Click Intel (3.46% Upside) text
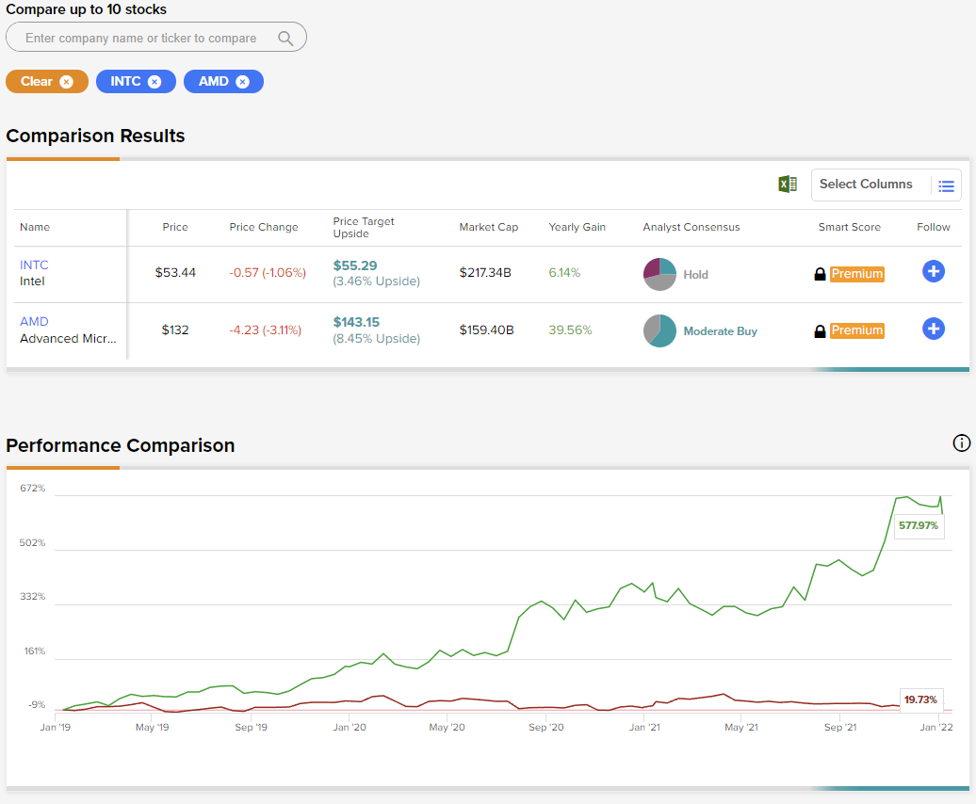This screenshot has height=804, width=976. (377, 281)
